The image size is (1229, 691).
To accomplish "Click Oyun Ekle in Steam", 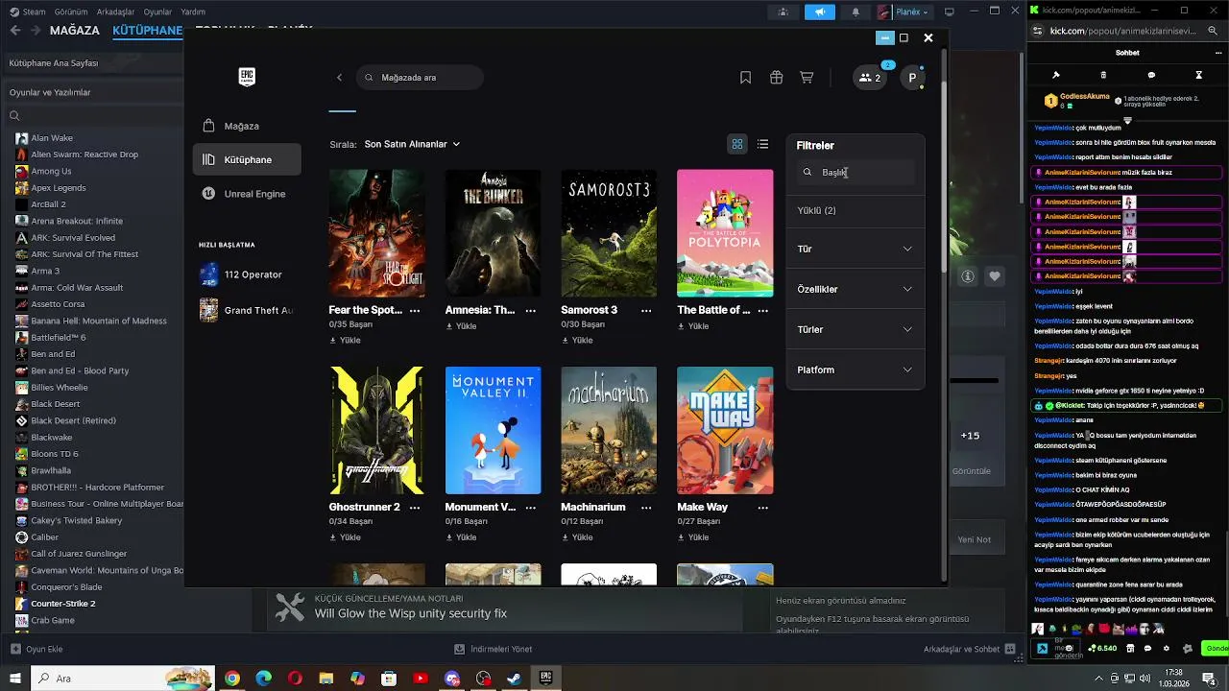I will (x=36, y=650).
